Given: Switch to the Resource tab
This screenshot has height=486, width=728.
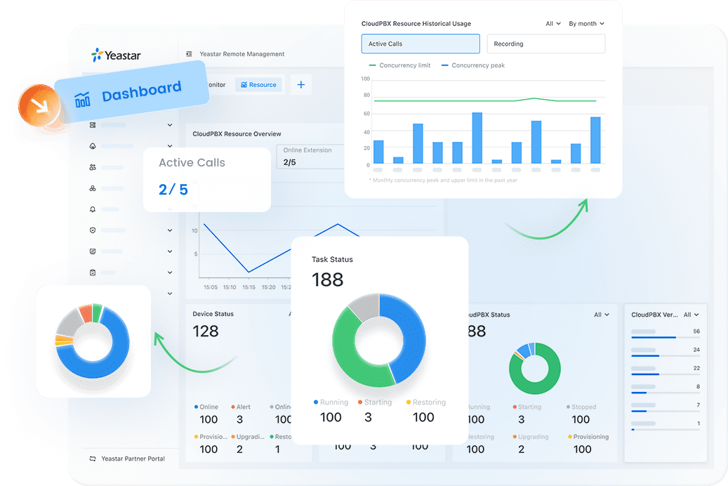Looking at the screenshot, I should pos(258,84).
